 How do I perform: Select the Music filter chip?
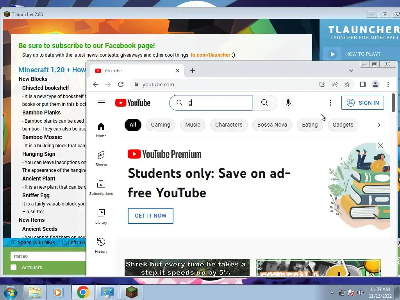click(x=193, y=125)
